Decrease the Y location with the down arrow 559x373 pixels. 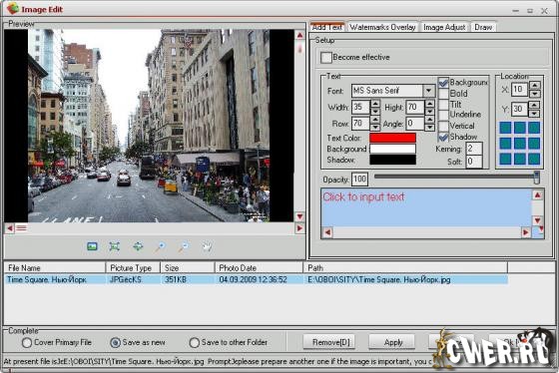[x=534, y=114]
